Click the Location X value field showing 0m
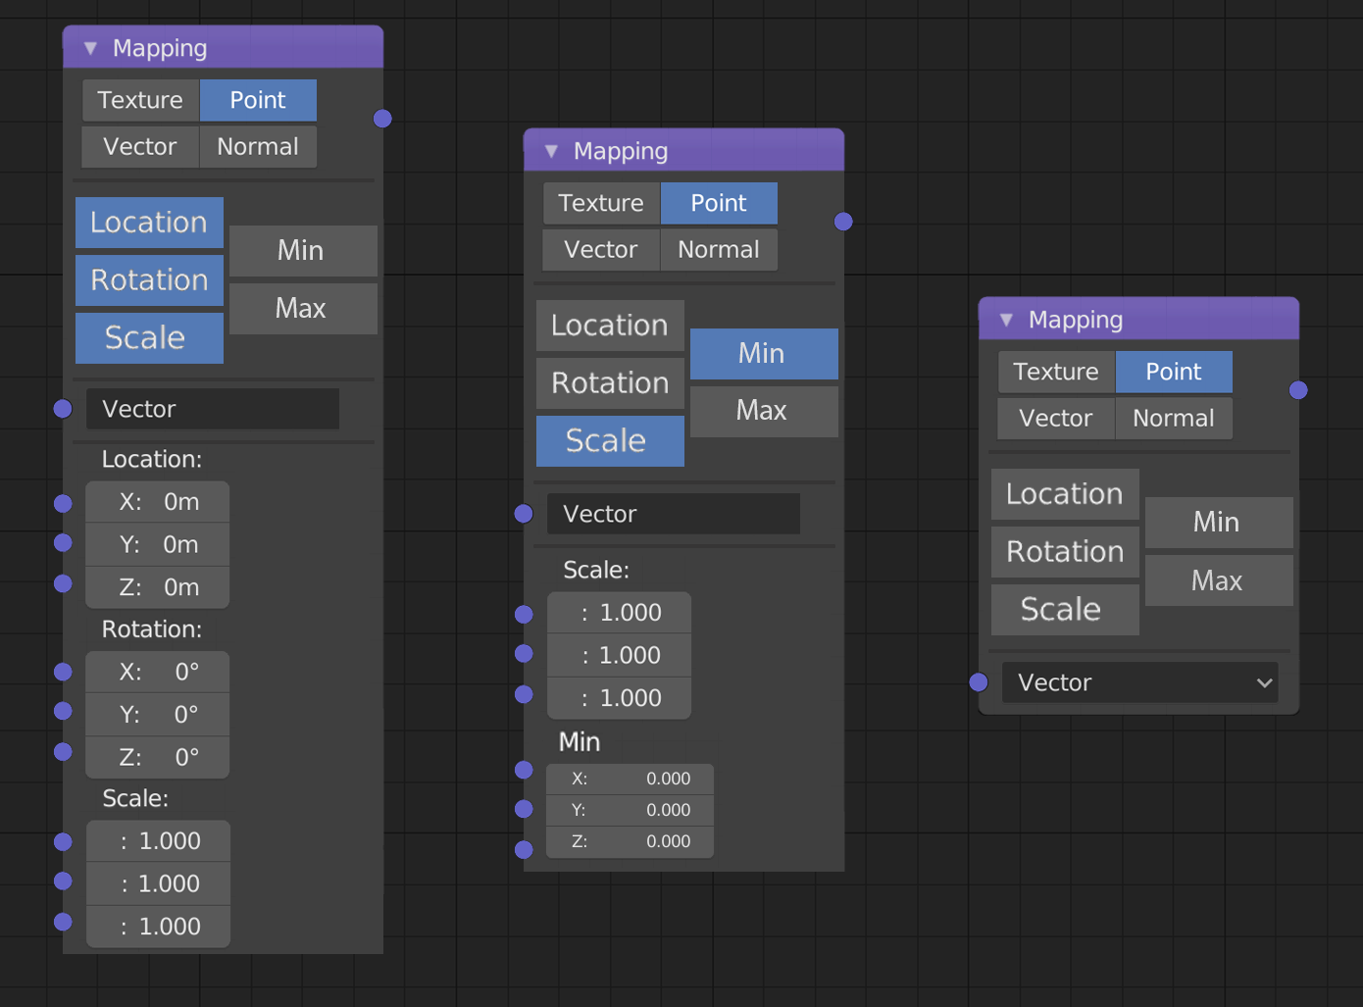 pos(158,502)
